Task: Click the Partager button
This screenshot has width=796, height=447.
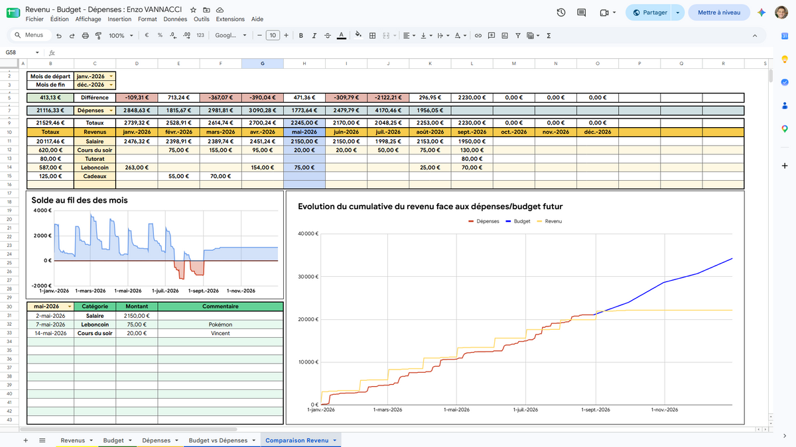Action: [649, 13]
